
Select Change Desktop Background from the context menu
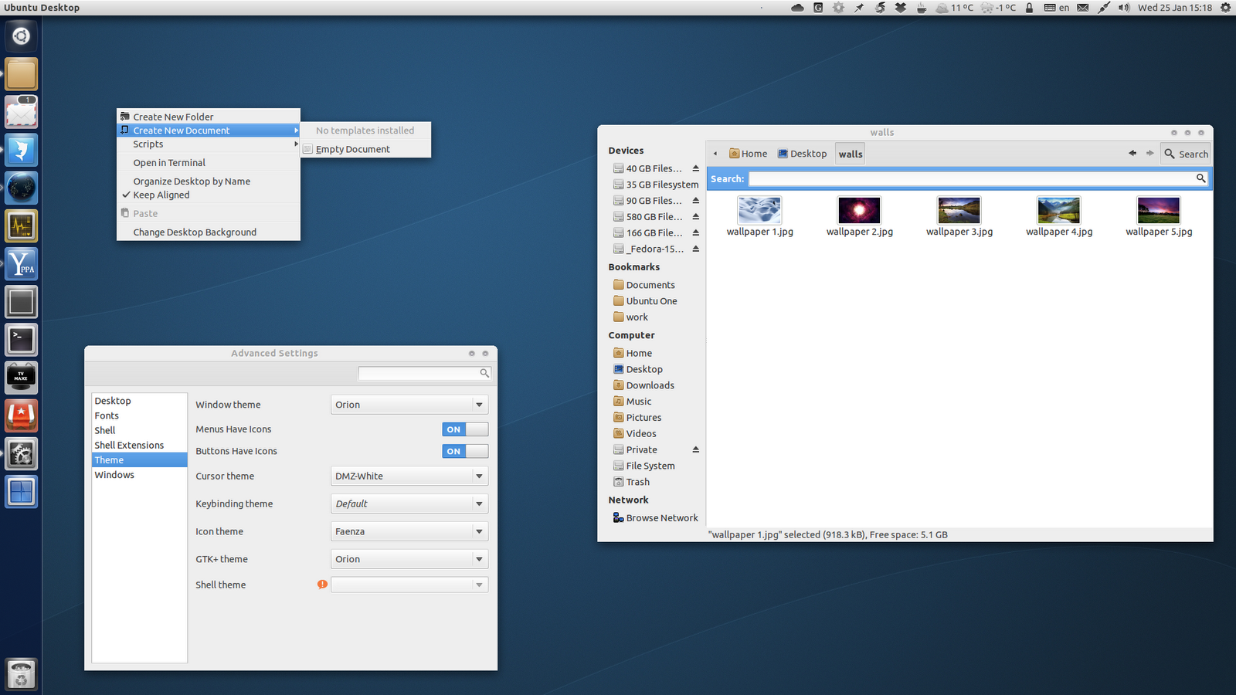click(195, 232)
